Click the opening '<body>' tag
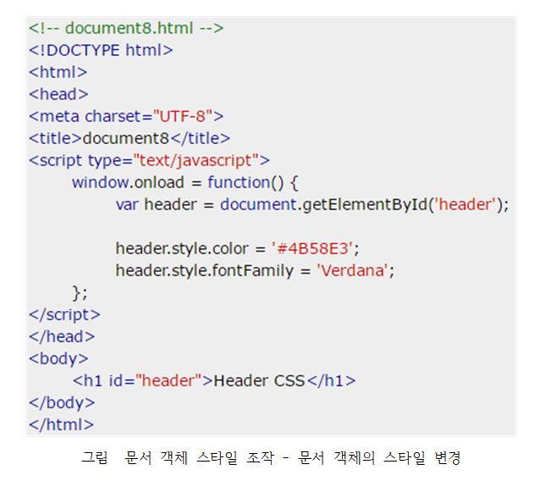Viewport: 540px width, 481px height. pos(58,359)
